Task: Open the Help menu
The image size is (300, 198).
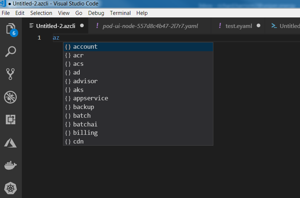Action: point(142,13)
